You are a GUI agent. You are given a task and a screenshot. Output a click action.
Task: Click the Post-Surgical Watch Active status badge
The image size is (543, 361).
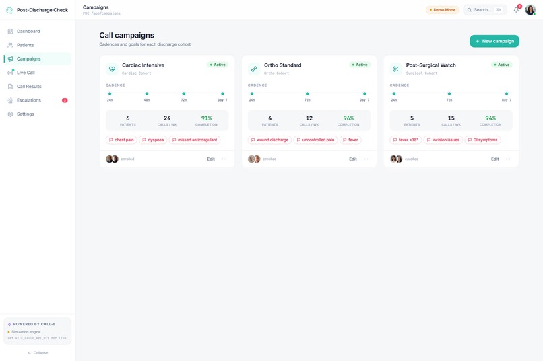502,65
